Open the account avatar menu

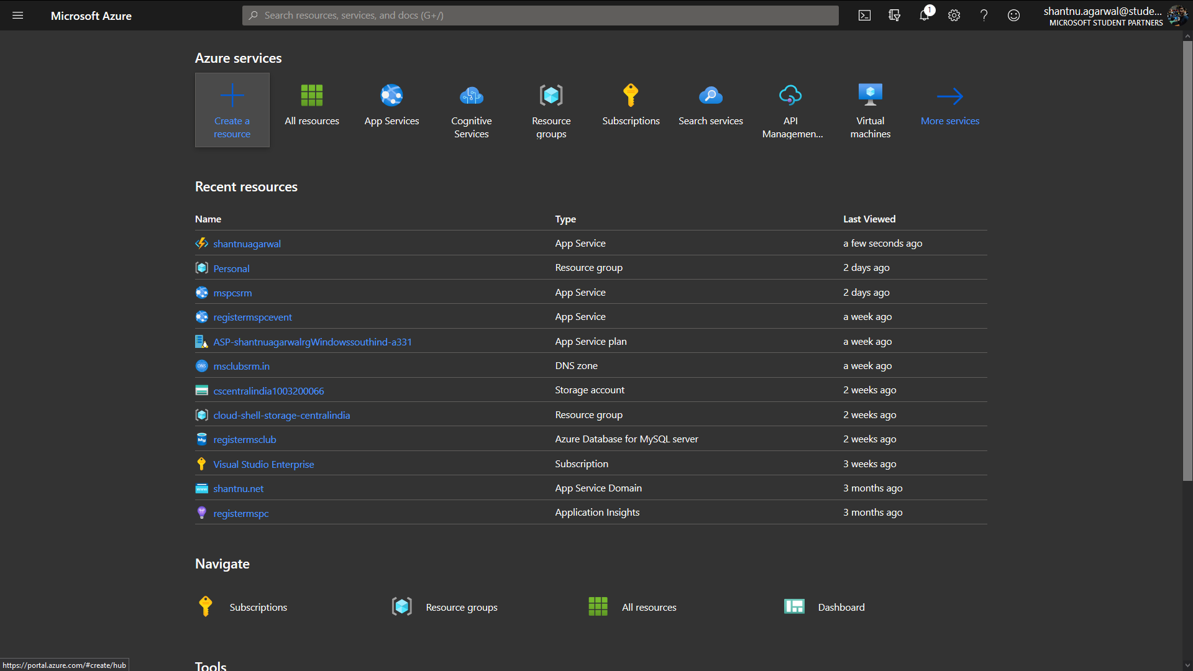click(x=1177, y=16)
